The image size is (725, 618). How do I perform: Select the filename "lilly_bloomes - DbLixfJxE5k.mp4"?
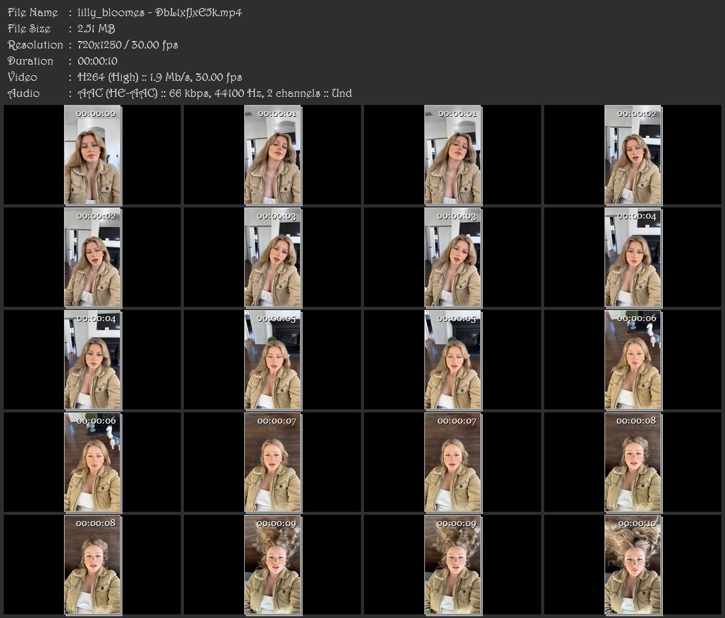[160, 12]
